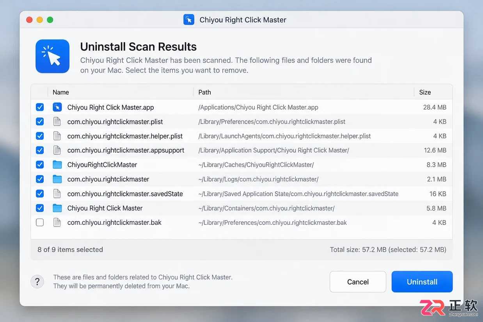Click the file icon for com.chiyou.rightclickmaster.savedState

[x=57, y=194]
